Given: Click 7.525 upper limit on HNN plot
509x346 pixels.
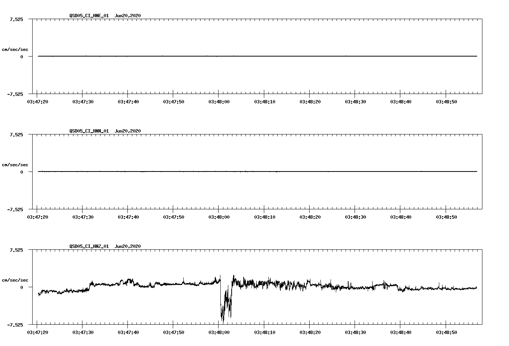Looking at the screenshot, I should tap(16, 134).
